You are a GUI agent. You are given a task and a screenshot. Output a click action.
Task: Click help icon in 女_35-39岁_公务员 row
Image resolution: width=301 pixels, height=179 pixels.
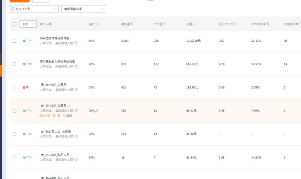click(x=76, y=111)
